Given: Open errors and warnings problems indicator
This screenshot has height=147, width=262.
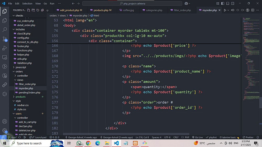Looking at the screenshot, I should pyautogui.click(x=54, y=137).
